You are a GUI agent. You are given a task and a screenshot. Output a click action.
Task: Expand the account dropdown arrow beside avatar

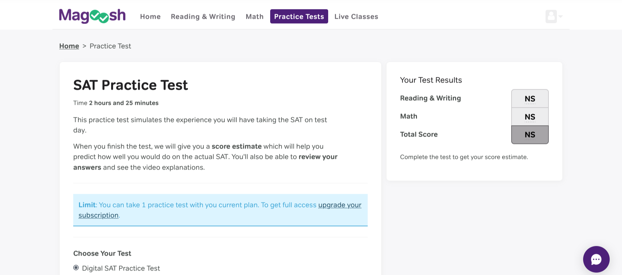560,16
